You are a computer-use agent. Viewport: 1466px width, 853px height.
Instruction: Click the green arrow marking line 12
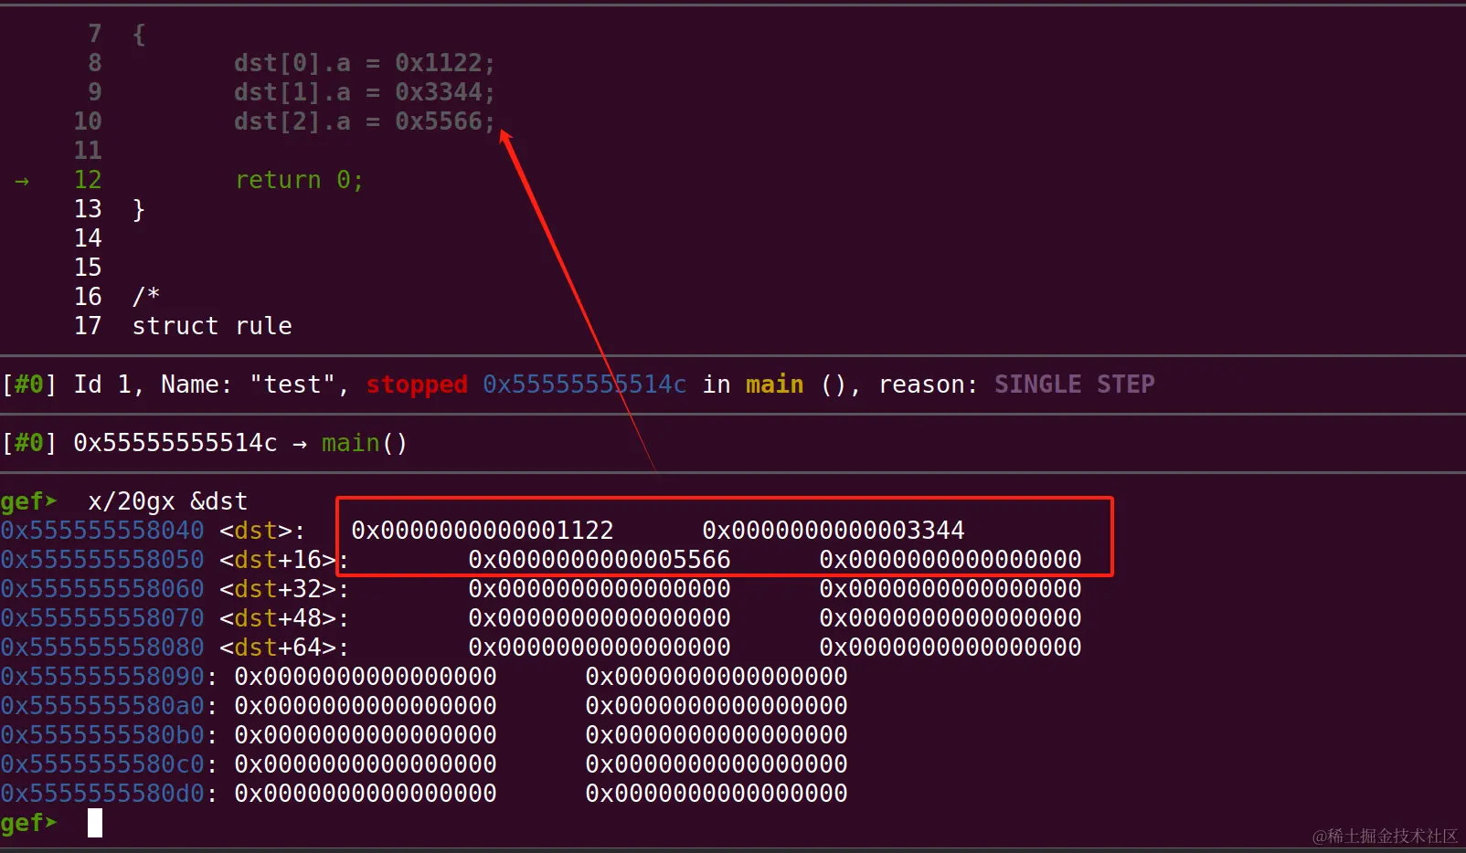22,181
